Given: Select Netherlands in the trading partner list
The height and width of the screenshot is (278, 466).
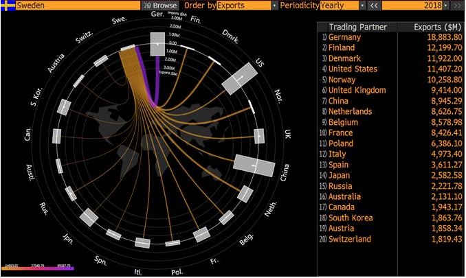Looking at the screenshot, I should pyautogui.click(x=350, y=112).
